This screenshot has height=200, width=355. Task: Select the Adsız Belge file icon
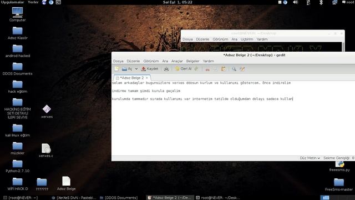pos(66,183)
